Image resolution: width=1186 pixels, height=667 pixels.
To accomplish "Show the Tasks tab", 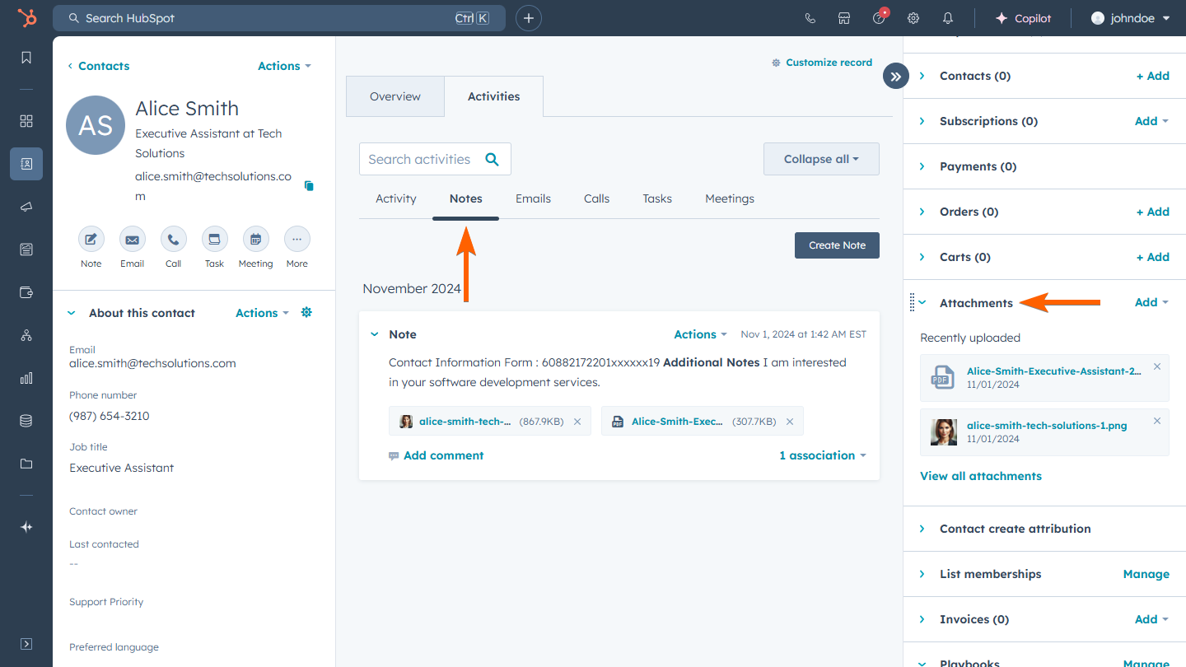I will [x=657, y=198].
